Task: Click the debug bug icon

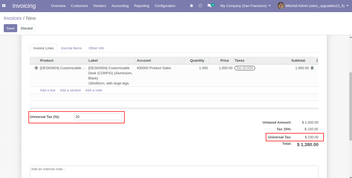Action: click(192, 6)
